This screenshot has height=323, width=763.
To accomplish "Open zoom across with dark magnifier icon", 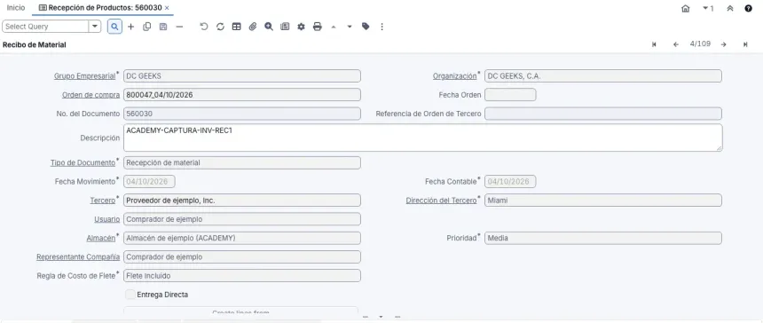I will point(269,27).
